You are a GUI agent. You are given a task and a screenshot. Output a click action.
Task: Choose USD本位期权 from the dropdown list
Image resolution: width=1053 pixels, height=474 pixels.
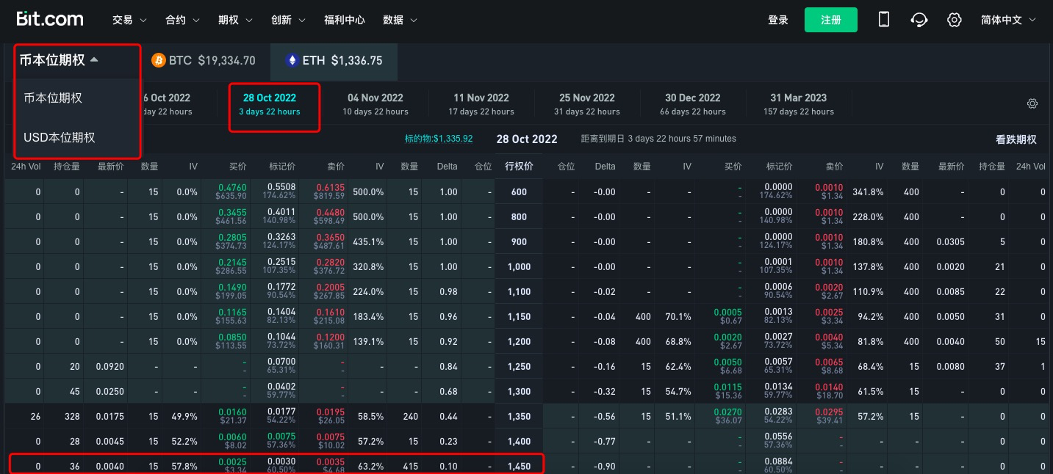point(60,137)
